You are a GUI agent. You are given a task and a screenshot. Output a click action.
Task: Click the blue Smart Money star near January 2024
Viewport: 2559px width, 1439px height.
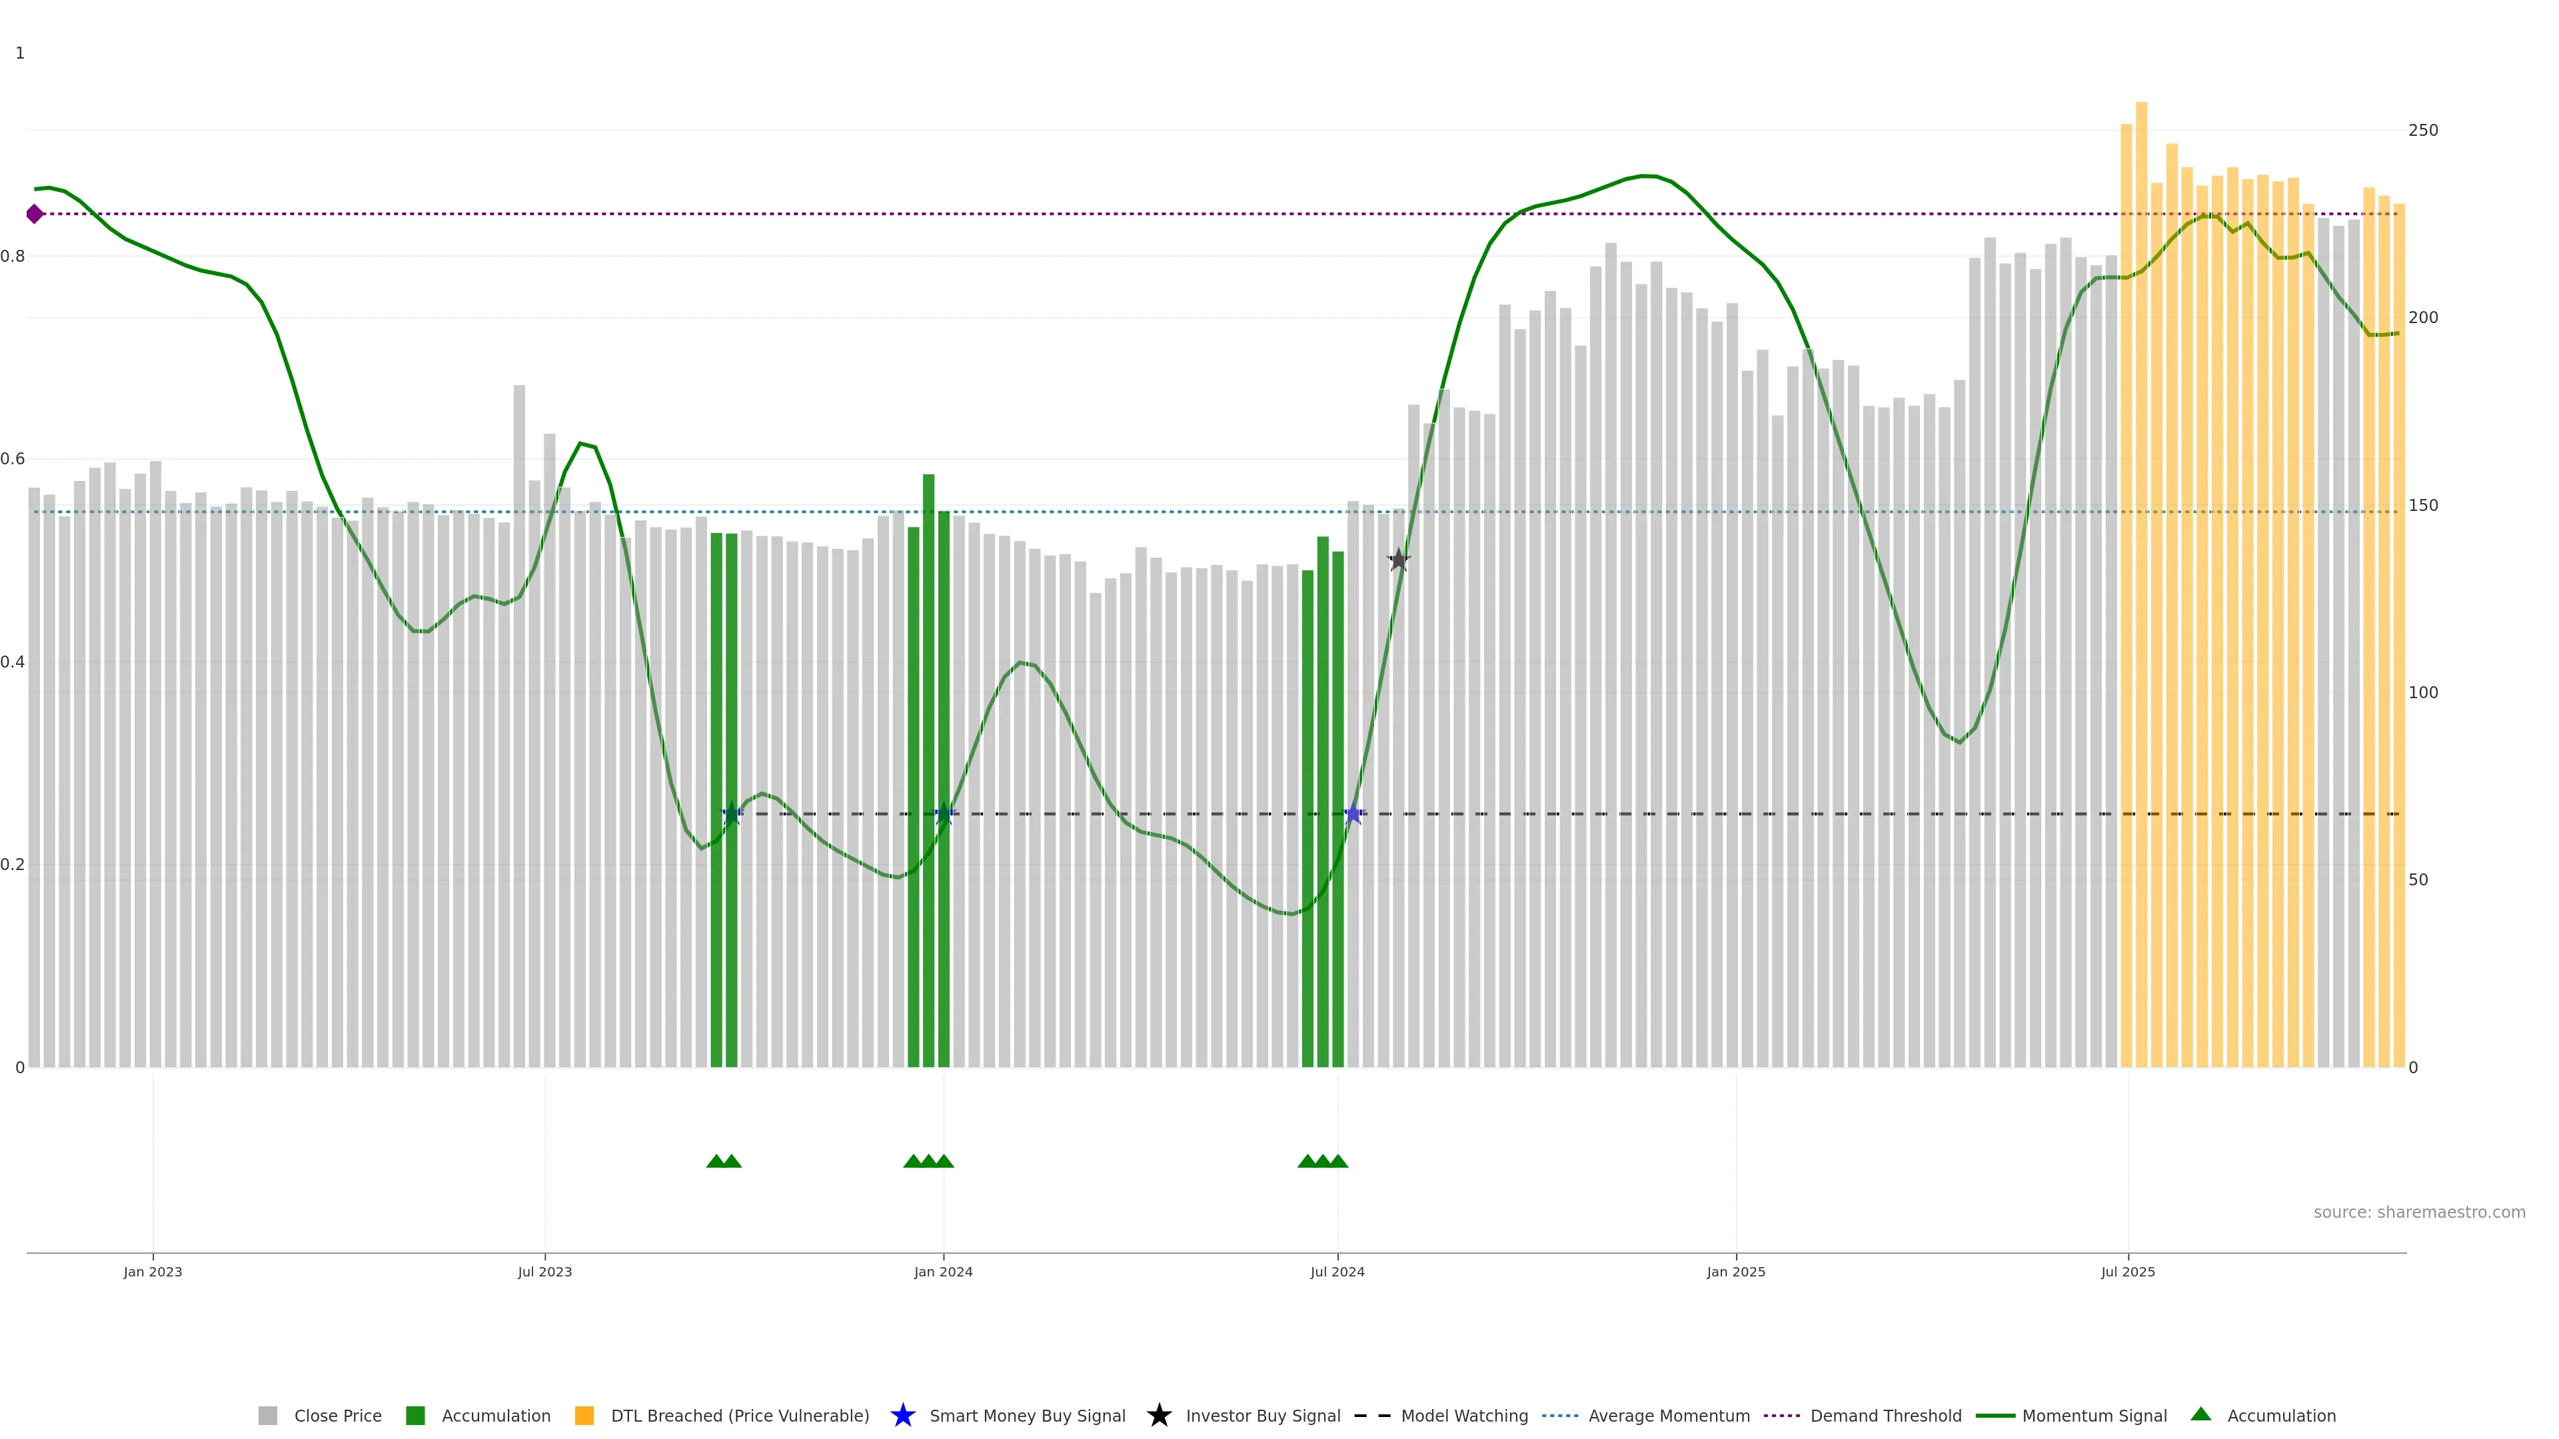(944, 814)
